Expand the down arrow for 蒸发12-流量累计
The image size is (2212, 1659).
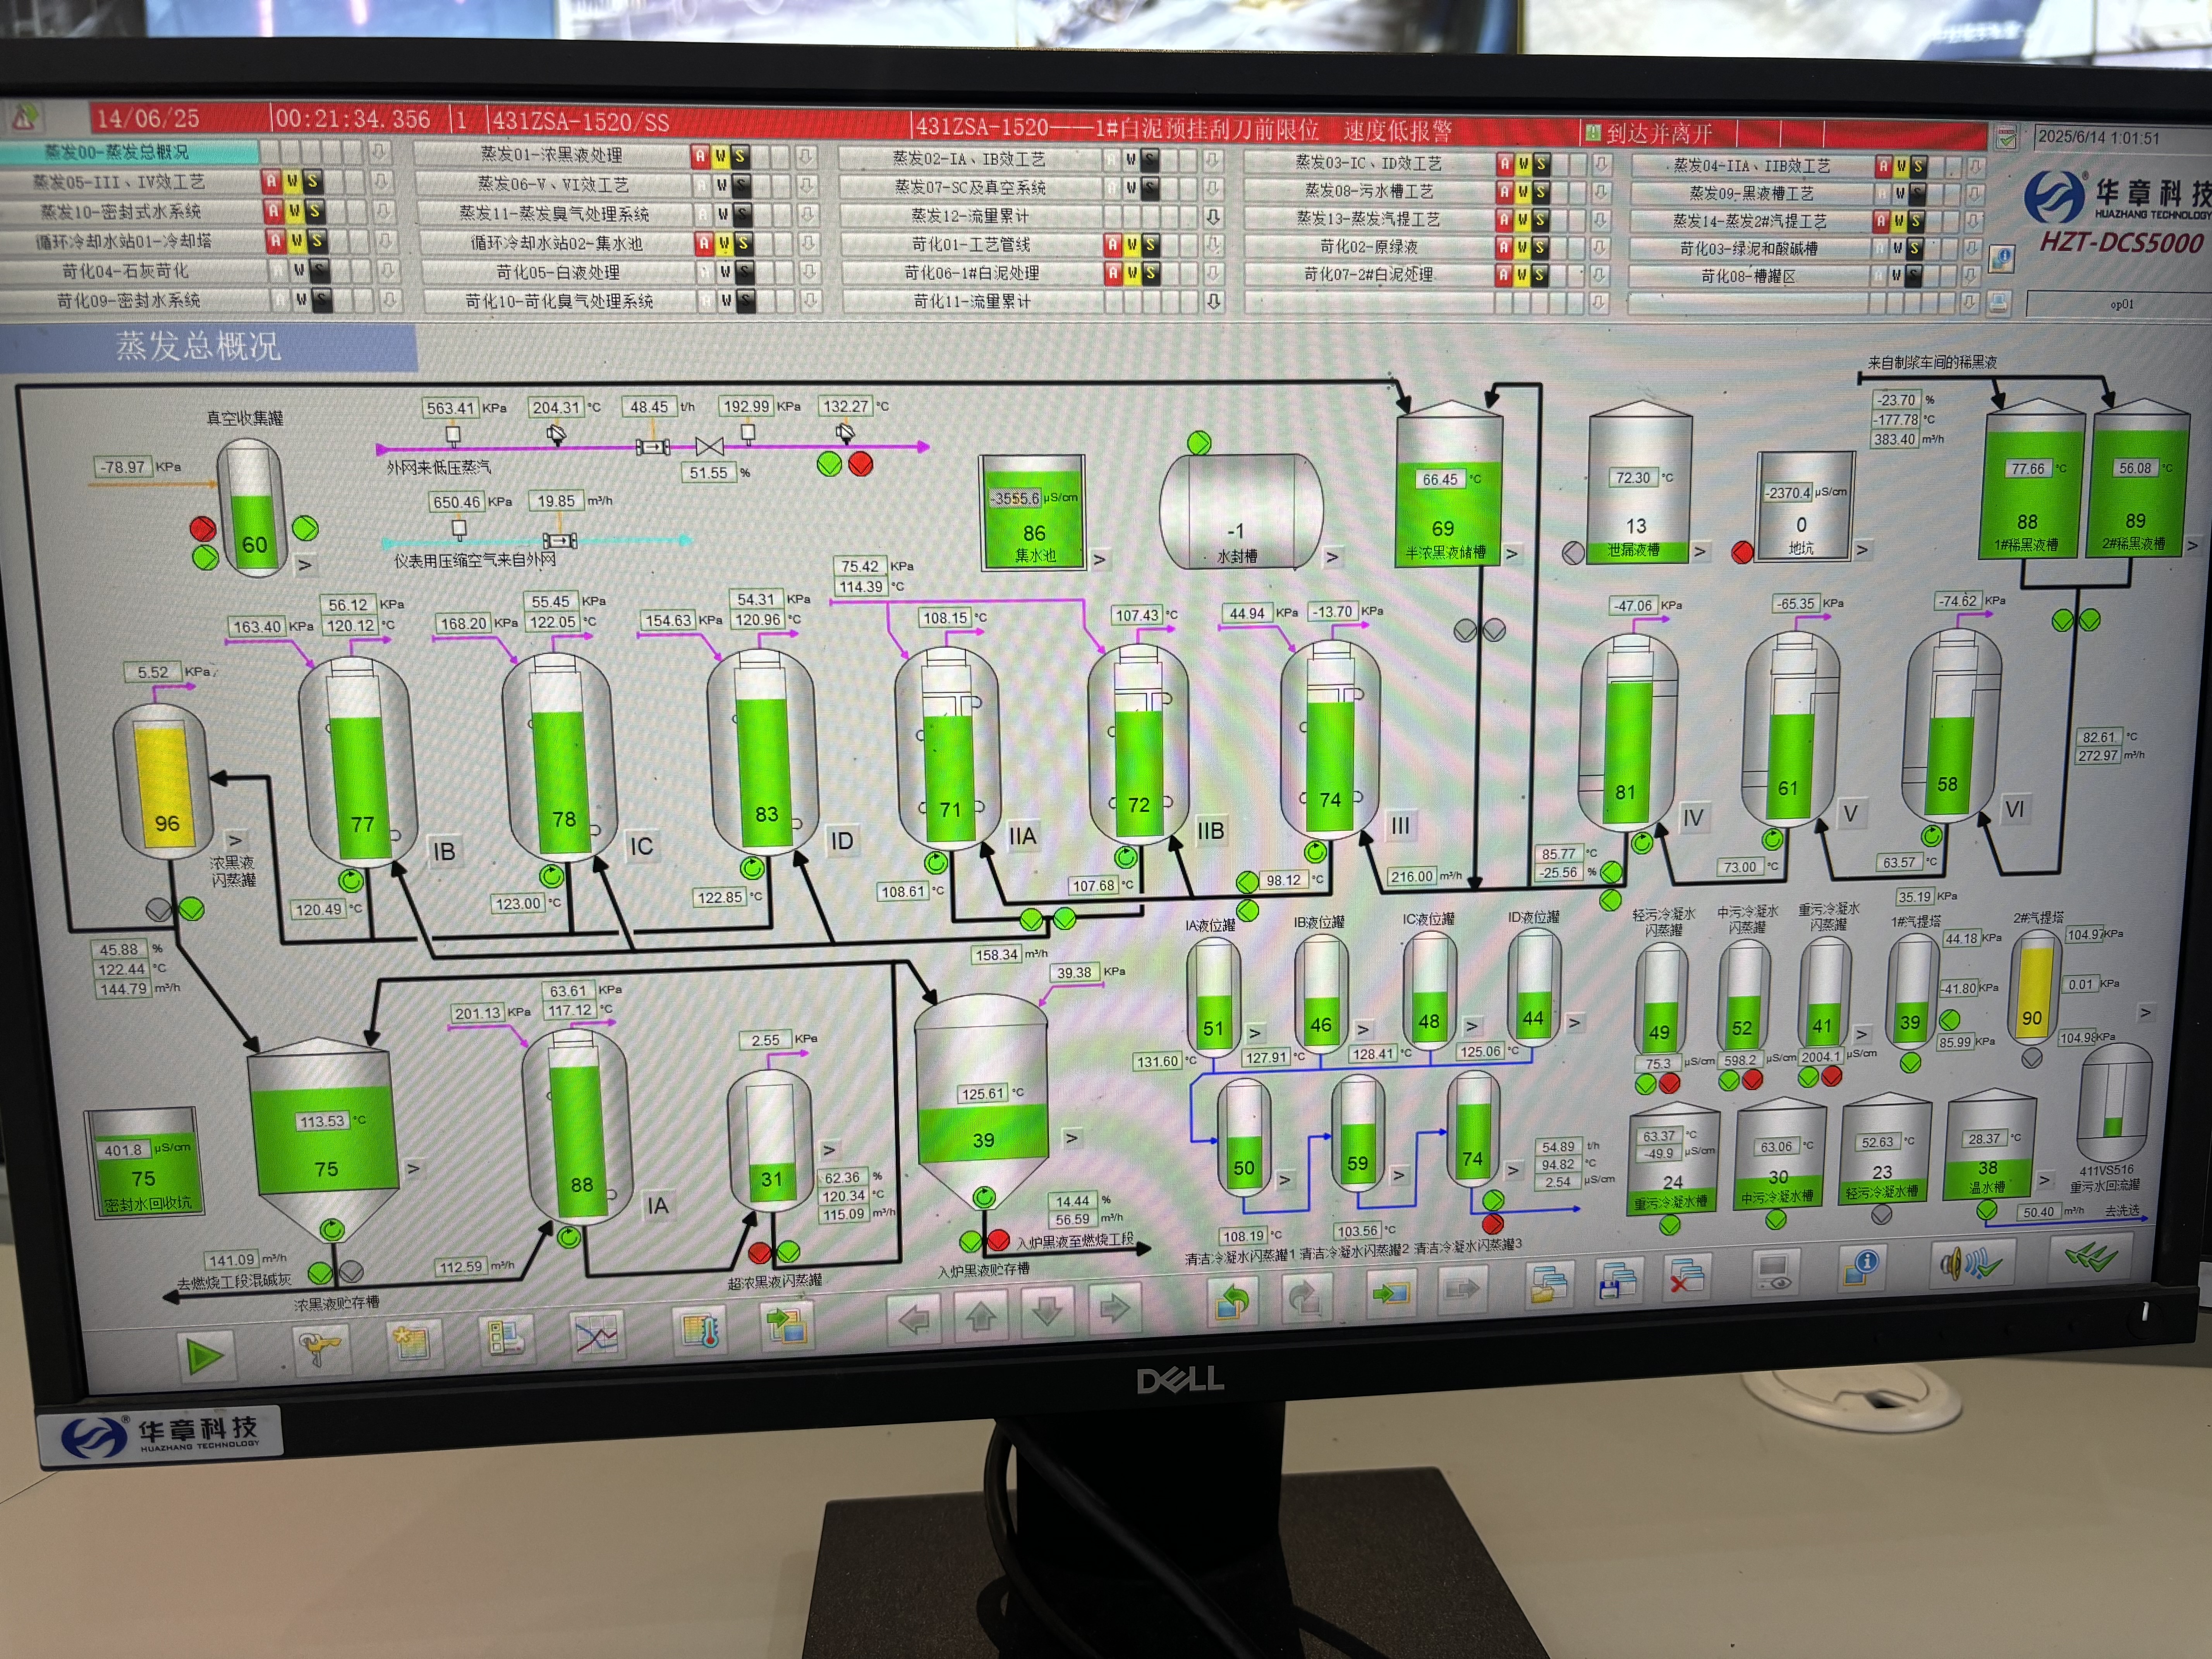1212,217
